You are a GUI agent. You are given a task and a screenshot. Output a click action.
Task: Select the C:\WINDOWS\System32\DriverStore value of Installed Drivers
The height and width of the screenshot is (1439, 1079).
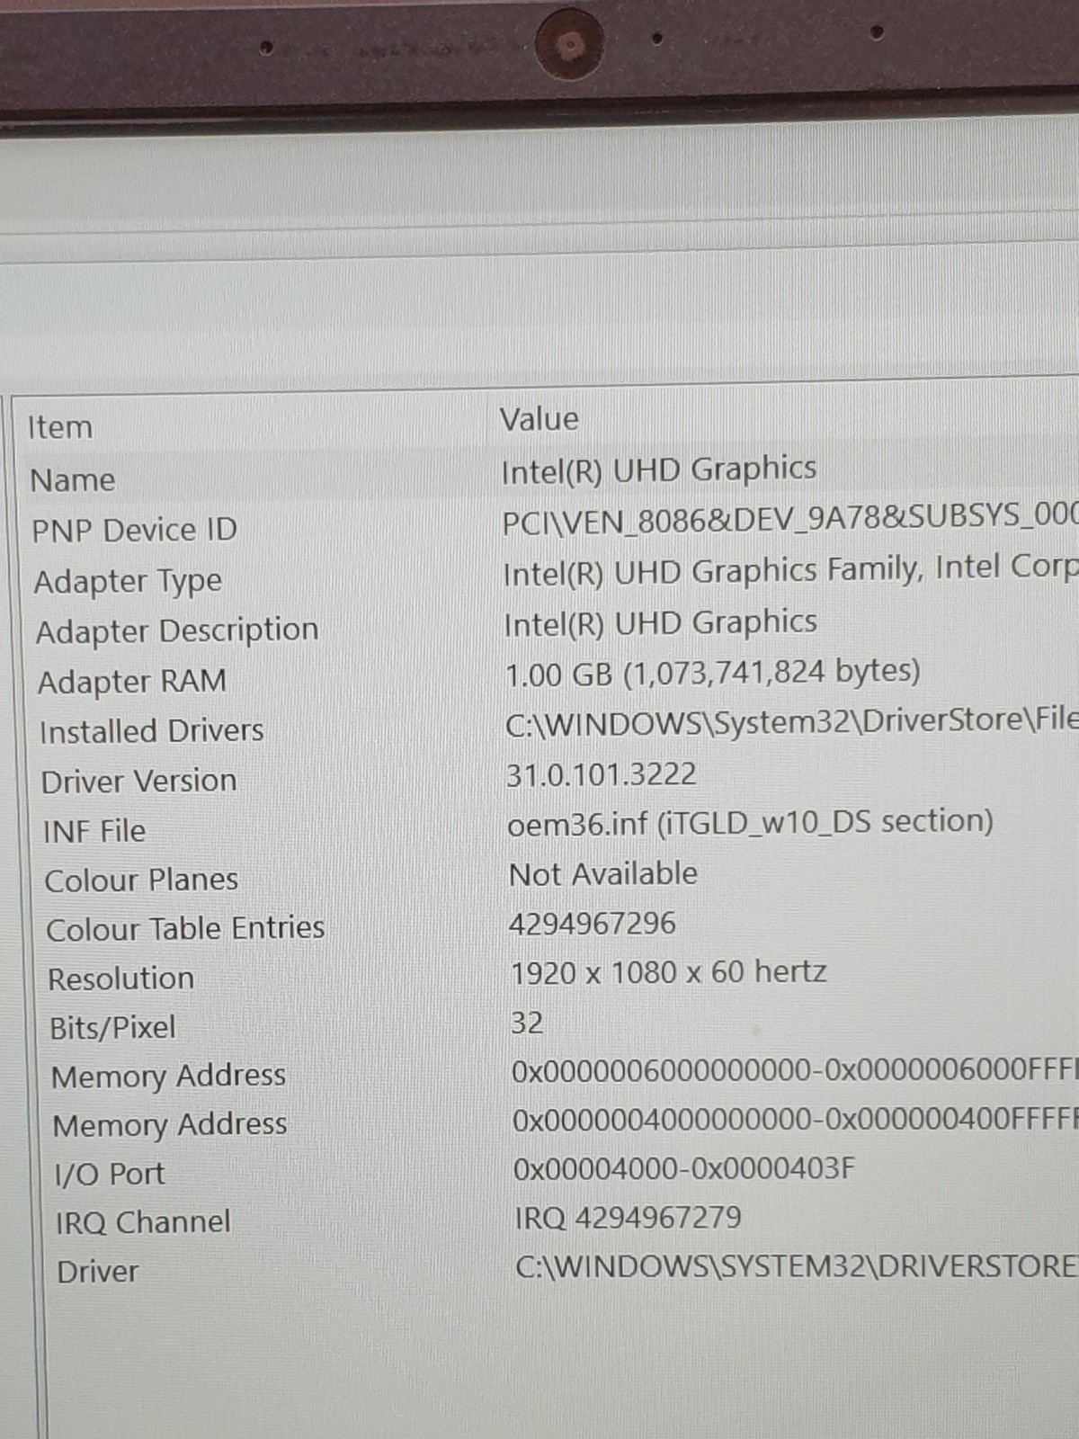[x=791, y=721]
